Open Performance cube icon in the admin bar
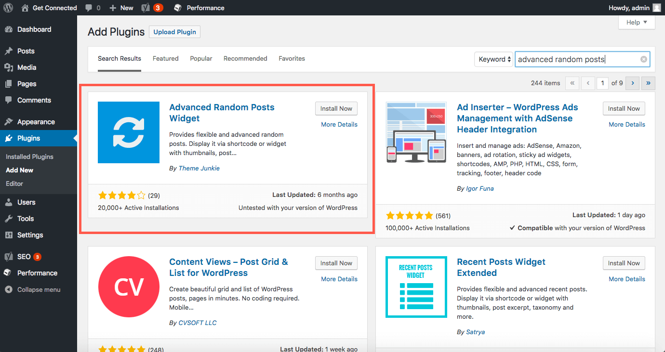Image resolution: width=665 pixels, height=352 pixels. click(178, 8)
